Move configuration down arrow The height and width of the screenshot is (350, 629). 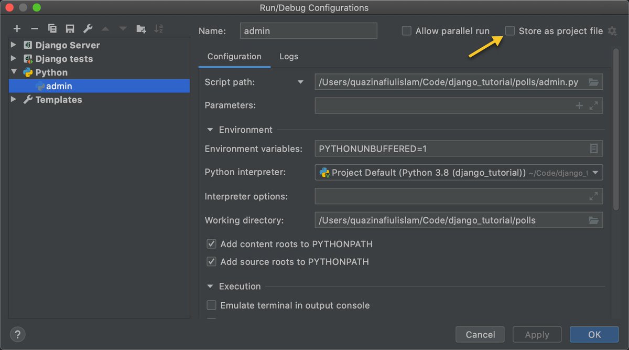(123, 29)
